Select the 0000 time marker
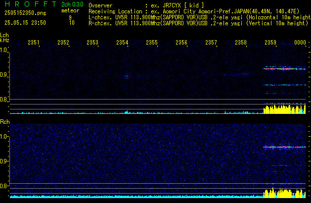This screenshot has height=203, width=311. tap(300, 42)
